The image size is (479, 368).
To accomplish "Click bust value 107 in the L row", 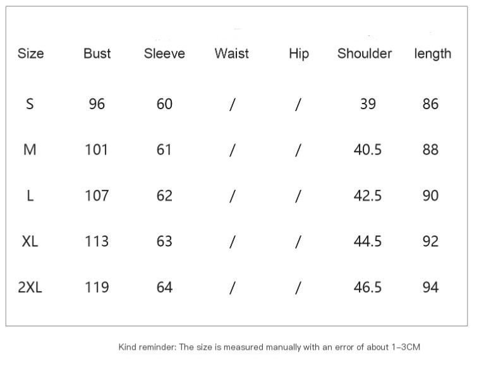I will click(x=97, y=196).
